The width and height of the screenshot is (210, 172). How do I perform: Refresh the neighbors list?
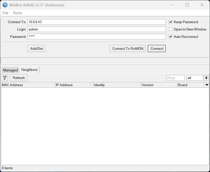[19, 78]
